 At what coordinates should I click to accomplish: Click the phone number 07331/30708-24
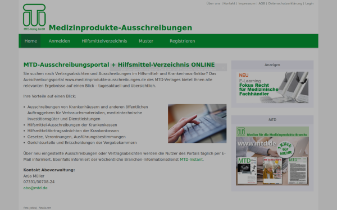click(39, 182)
